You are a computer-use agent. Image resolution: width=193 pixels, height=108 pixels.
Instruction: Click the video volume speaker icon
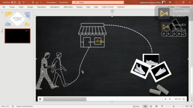point(184,99)
